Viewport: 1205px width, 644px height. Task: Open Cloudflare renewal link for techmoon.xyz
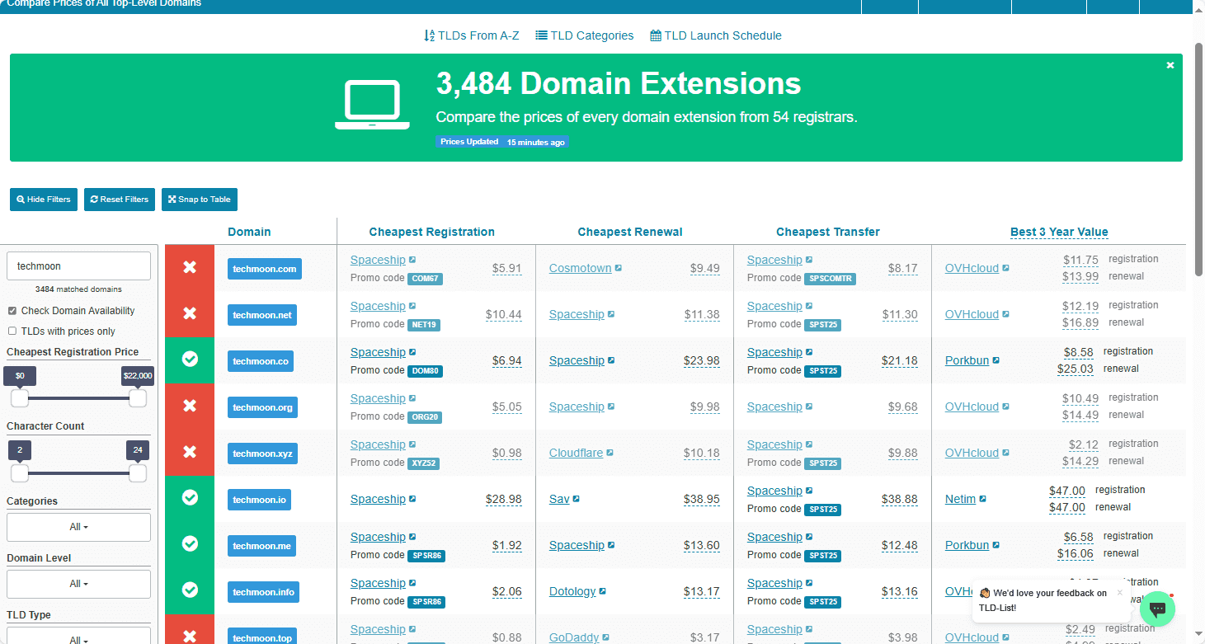pos(576,453)
